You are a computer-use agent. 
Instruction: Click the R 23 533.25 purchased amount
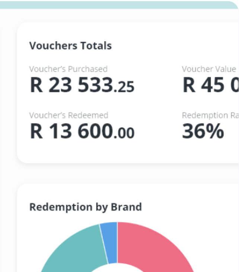tap(82, 85)
